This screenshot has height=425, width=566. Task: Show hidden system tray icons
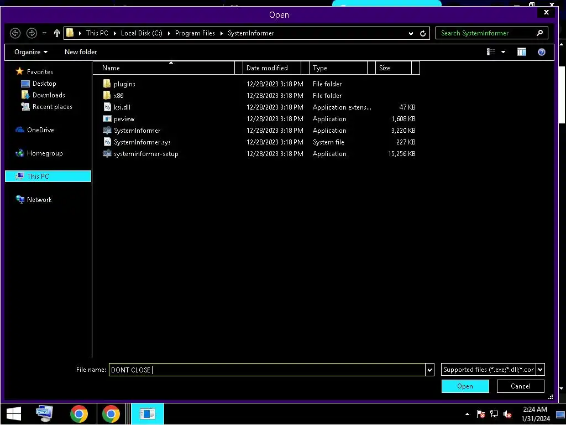tap(468, 414)
